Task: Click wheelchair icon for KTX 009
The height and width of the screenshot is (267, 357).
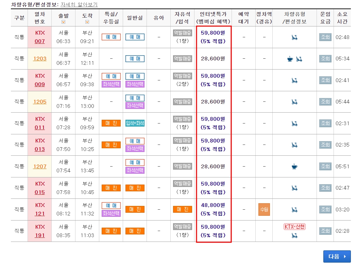Action: click(x=294, y=80)
